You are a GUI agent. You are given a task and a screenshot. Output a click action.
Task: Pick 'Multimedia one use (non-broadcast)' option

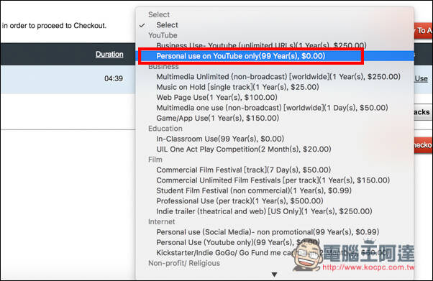click(272, 108)
